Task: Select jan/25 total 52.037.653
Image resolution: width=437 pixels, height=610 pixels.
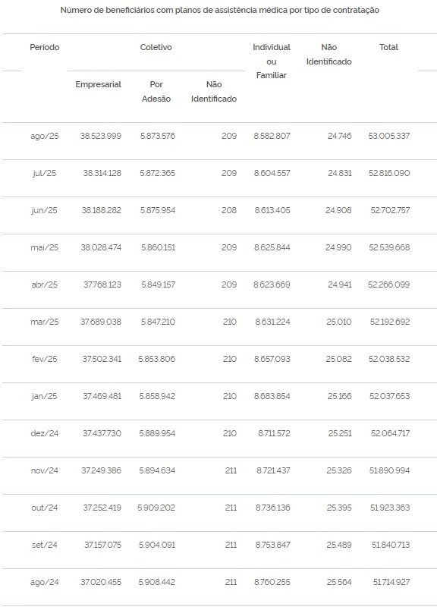Action: (x=389, y=396)
